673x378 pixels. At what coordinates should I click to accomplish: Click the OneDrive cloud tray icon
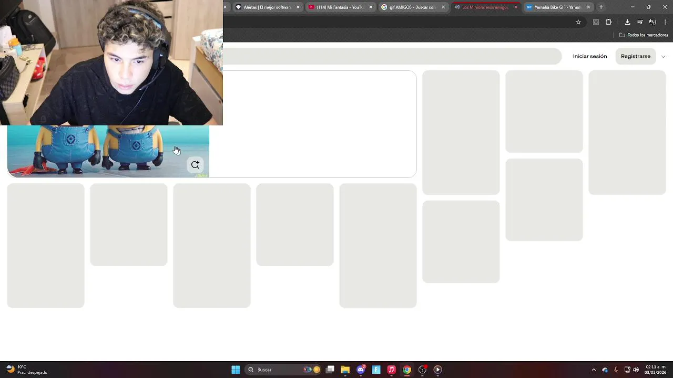tap(605, 370)
